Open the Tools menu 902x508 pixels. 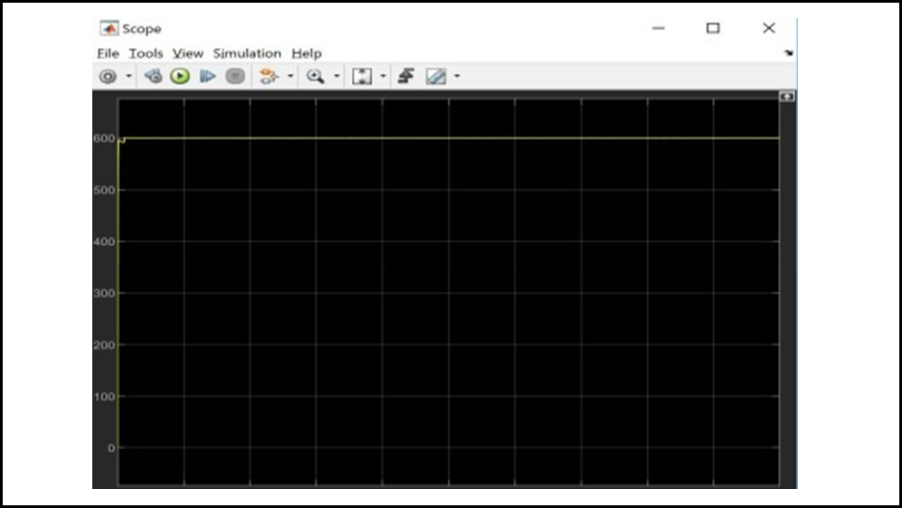145,53
